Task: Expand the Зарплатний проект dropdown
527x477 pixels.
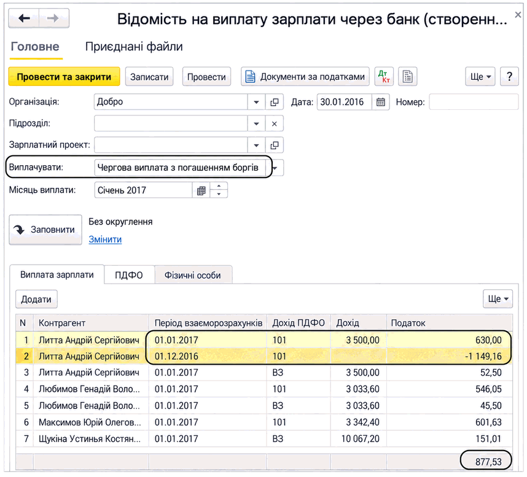Action: click(x=256, y=145)
